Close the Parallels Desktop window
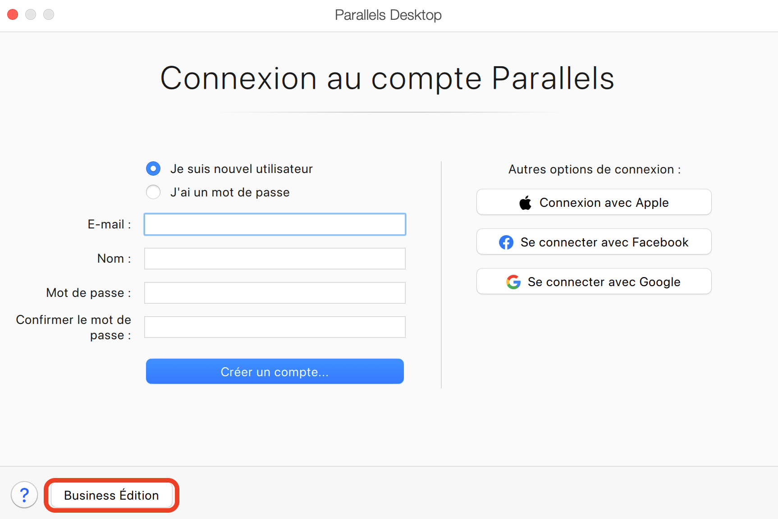Screen dimensions: 778x519 coord(13,14)
